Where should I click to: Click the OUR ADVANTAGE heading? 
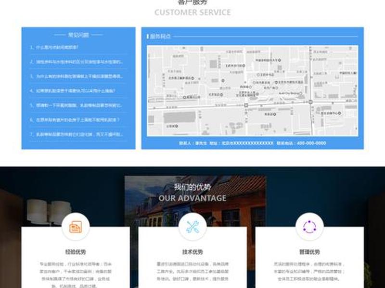click(x=192, y=198)
